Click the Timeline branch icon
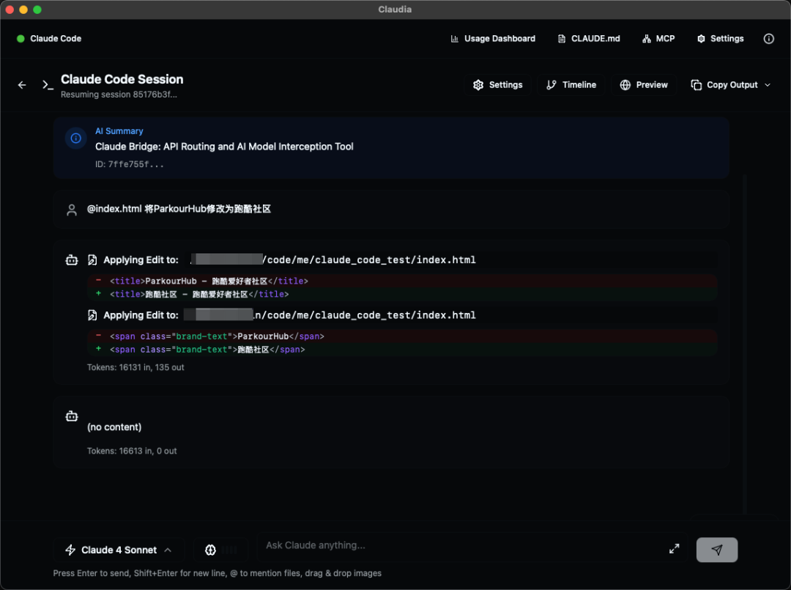Image resolution: width=791 pixels, height=590 pixels. [552, 85]
